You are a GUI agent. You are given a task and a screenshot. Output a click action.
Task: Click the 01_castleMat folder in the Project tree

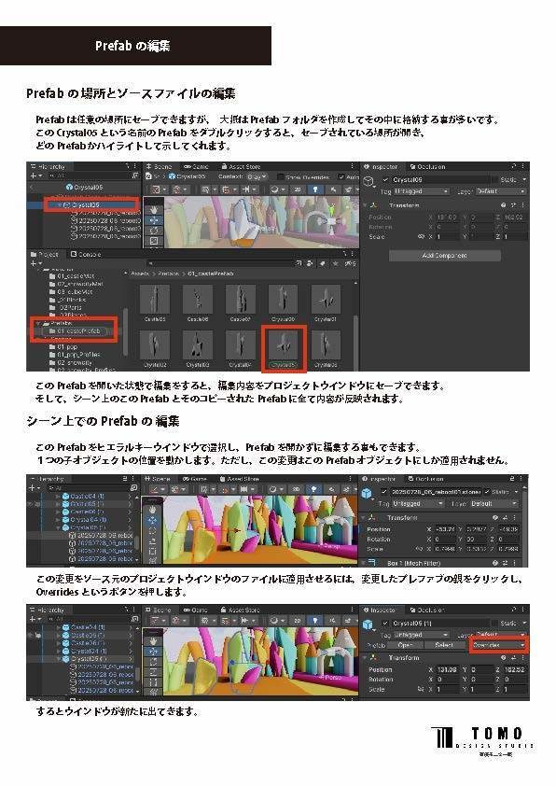(x=71, y=275)
